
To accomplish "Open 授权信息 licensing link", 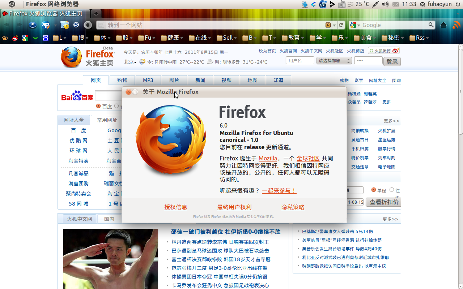I will [x=176, y=207].
